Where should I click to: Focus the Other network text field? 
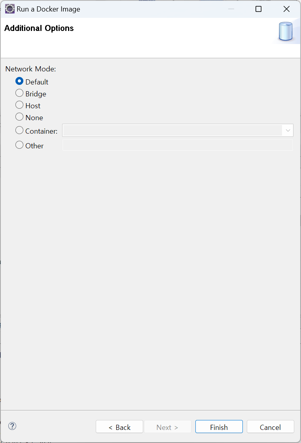[178, 145]
